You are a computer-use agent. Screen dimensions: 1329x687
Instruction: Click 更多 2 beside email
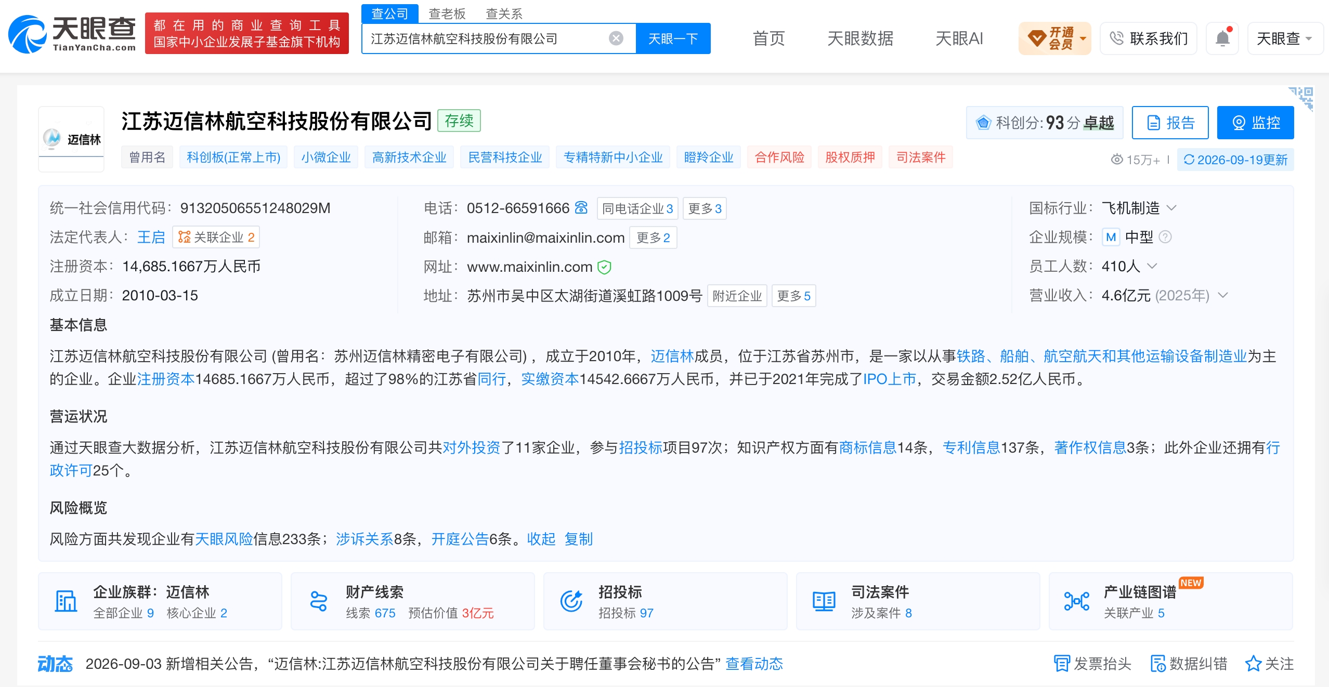(653, 237)
